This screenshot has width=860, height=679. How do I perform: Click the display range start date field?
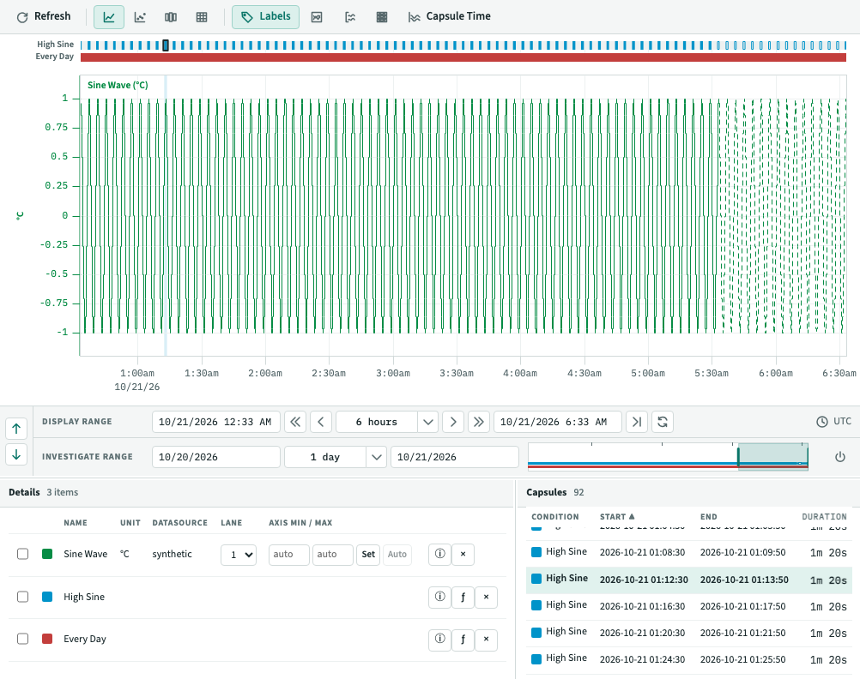click(x=216, y=422)
